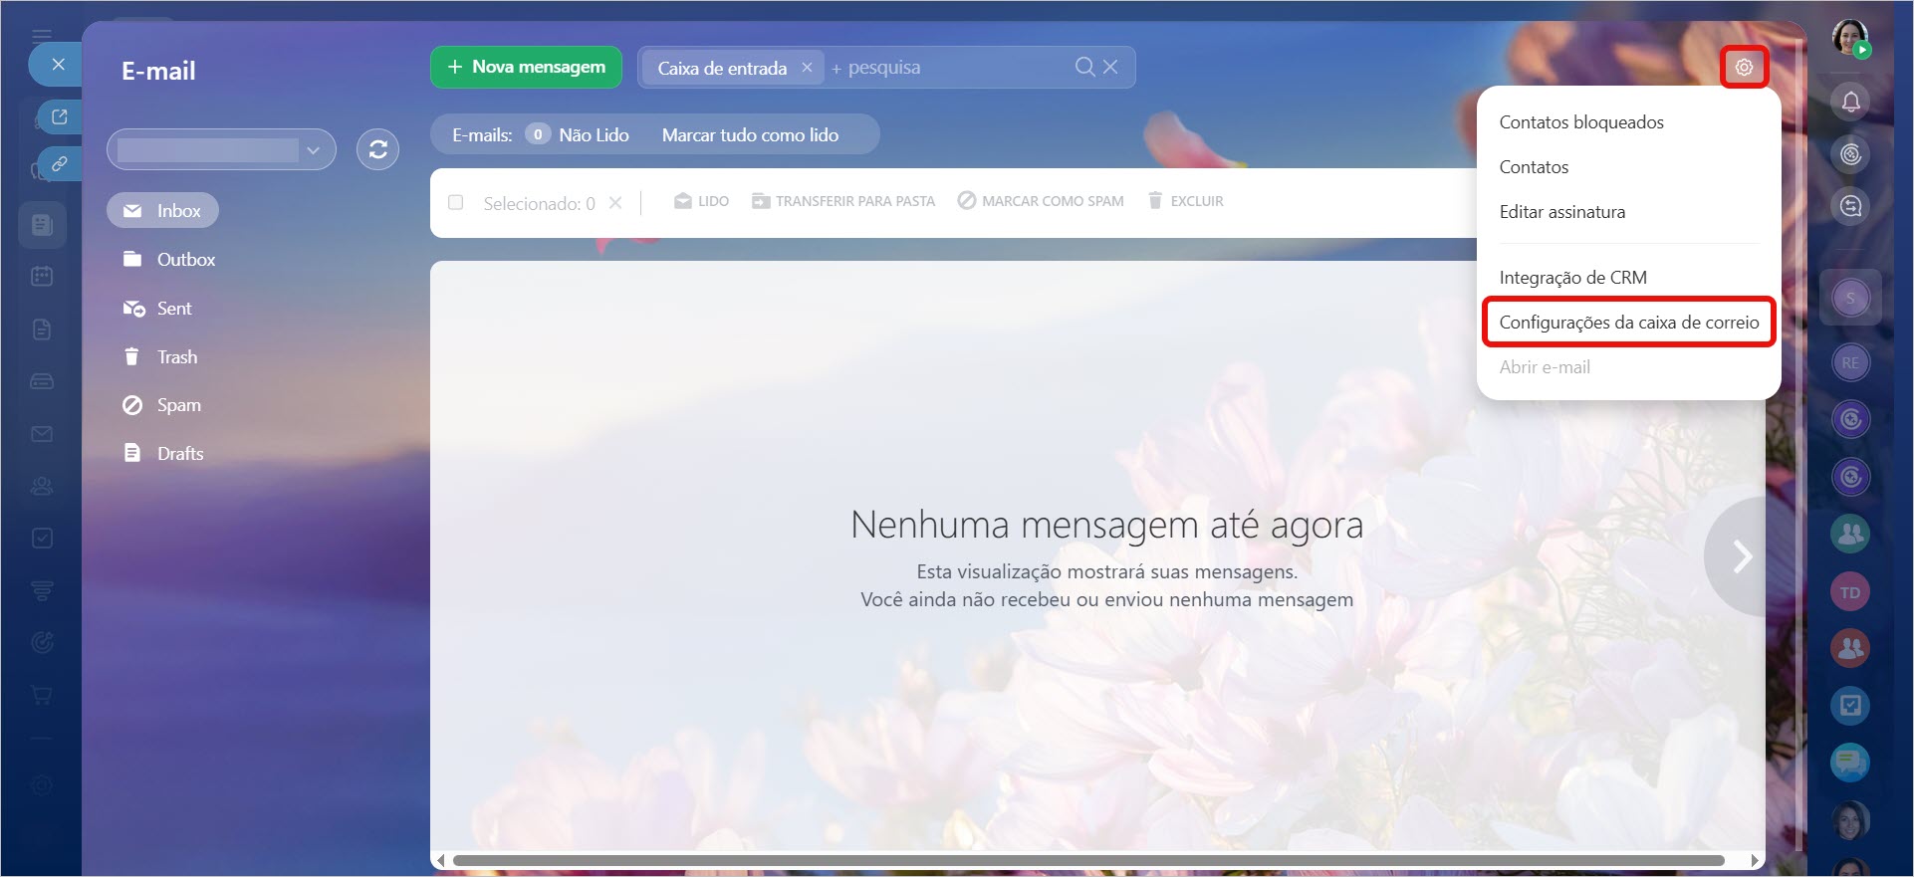Choose Contatos bloqueados menu item

[x=1580, y=122]
